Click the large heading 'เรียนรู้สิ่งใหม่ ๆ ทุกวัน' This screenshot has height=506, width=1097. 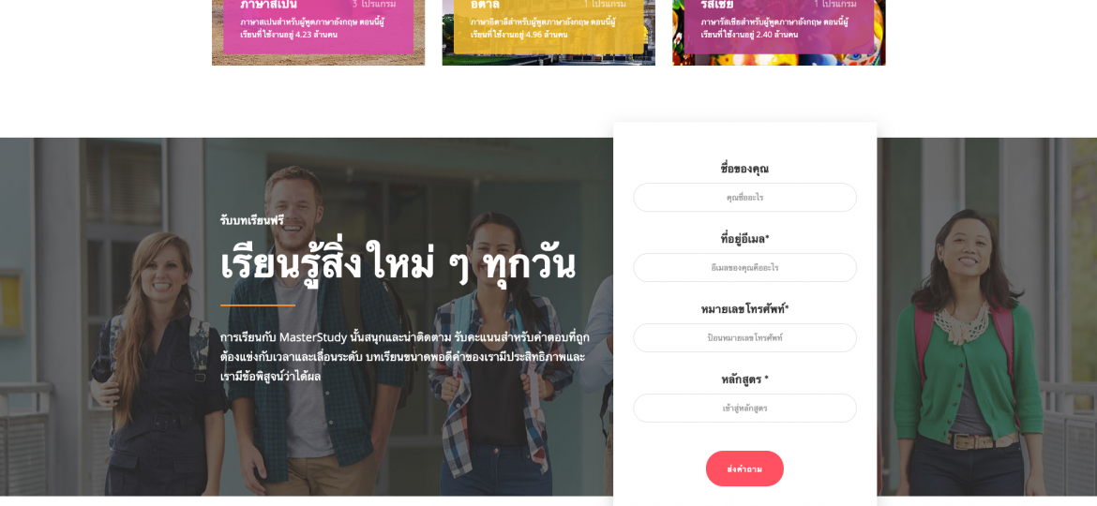398,263
